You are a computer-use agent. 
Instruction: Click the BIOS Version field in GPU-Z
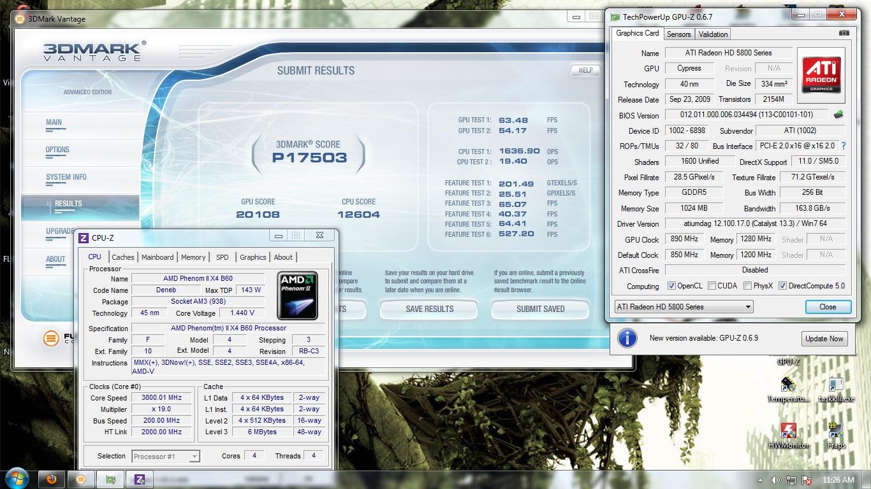click(x=747, y=115)
